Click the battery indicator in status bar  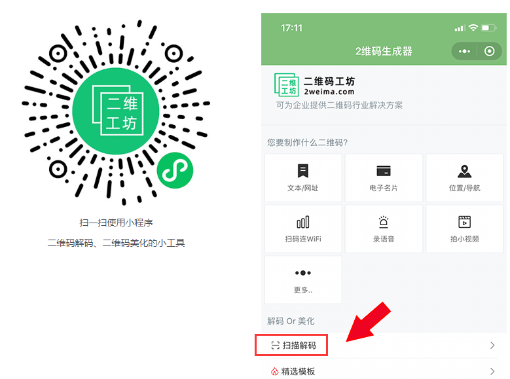(488, 28)
